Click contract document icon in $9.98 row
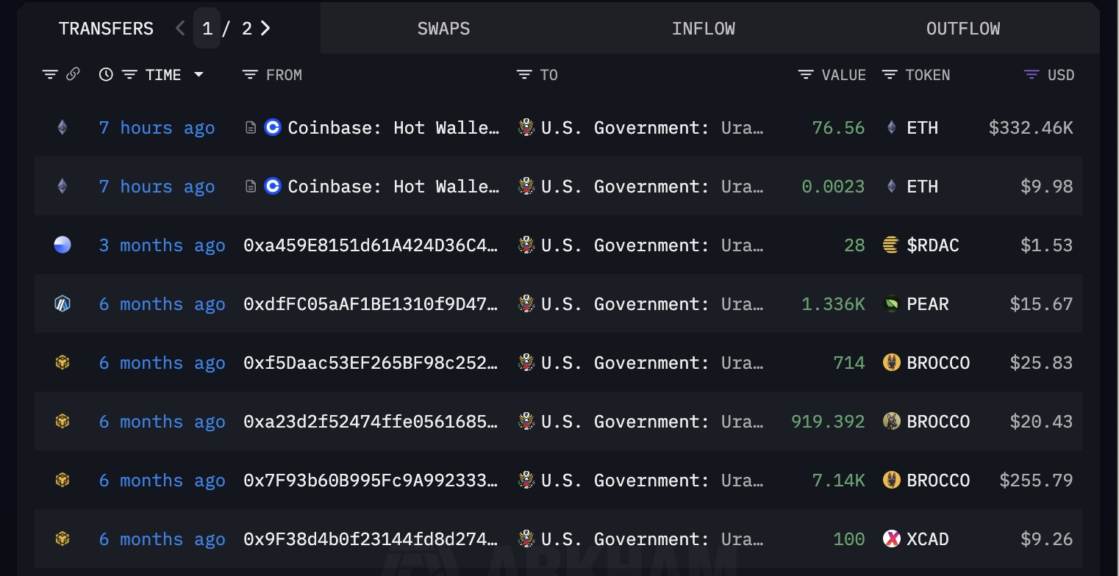1119x576 pixels. 250,187
